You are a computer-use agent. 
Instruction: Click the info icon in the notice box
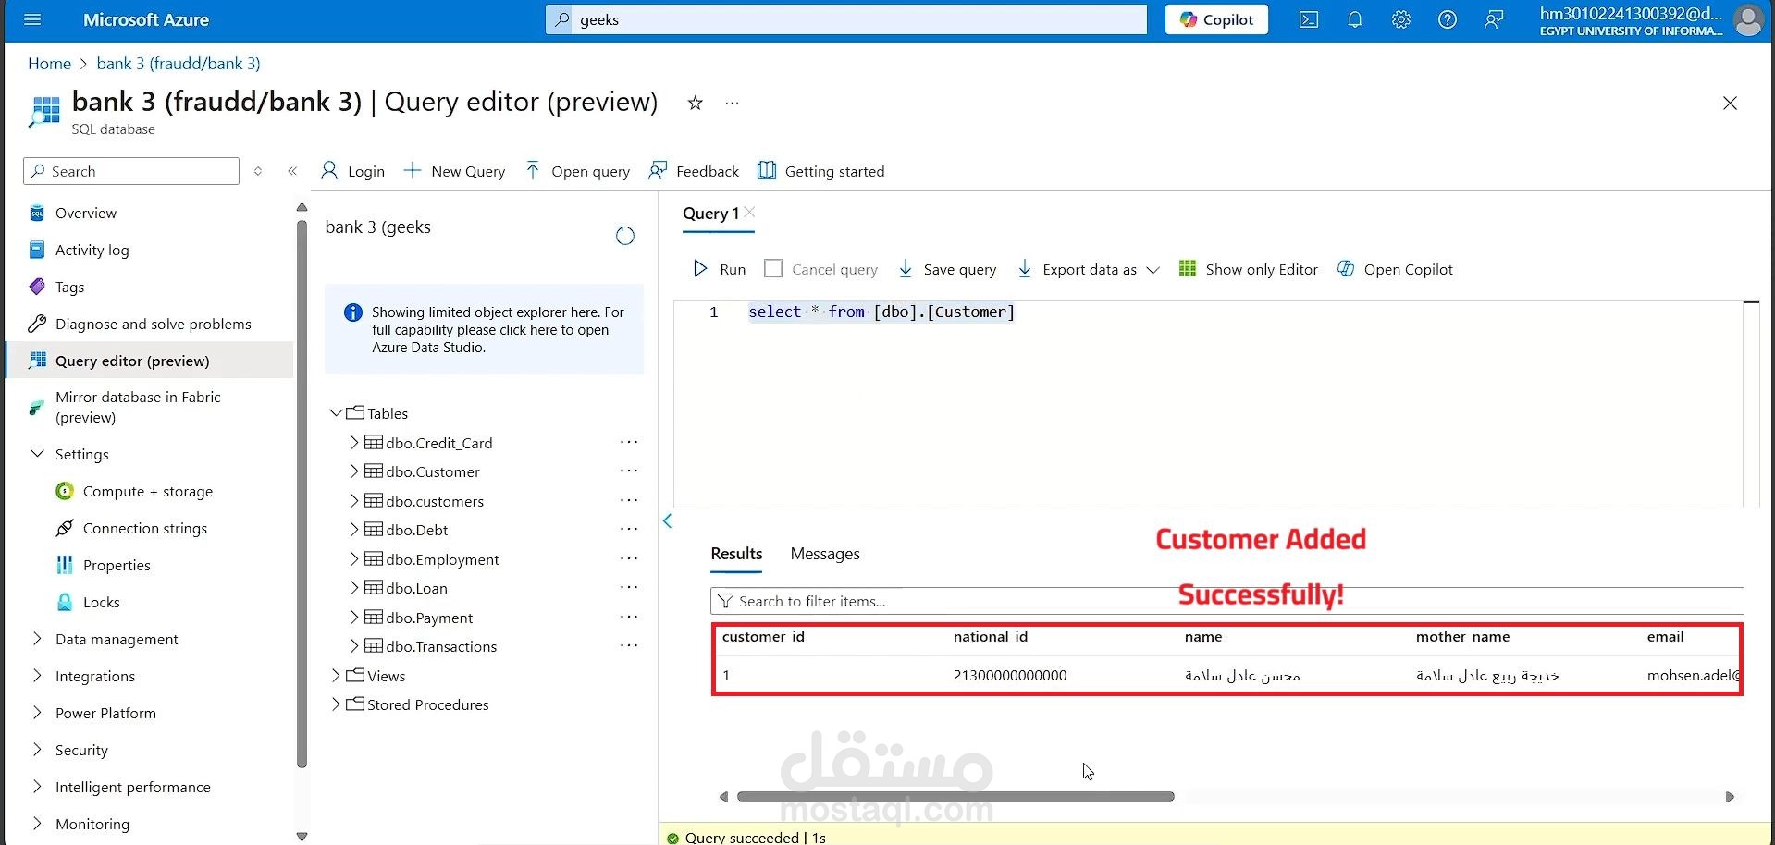pyautogui.click(x=353, y=312)
